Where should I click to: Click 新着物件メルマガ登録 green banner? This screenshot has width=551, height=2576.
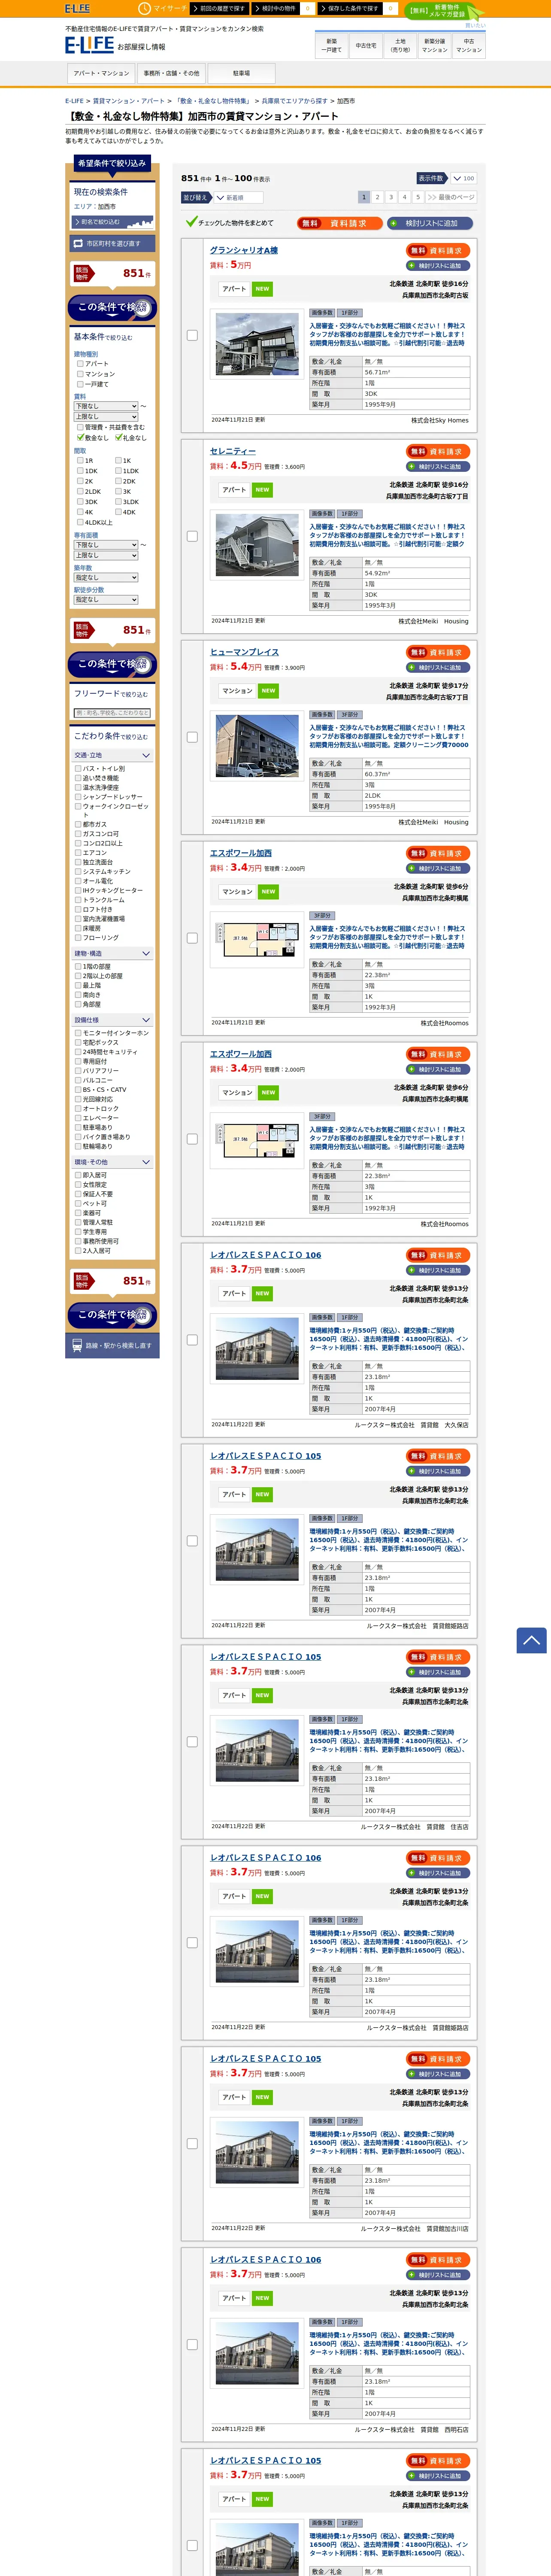pyautogui.click(x=446, y=11)
